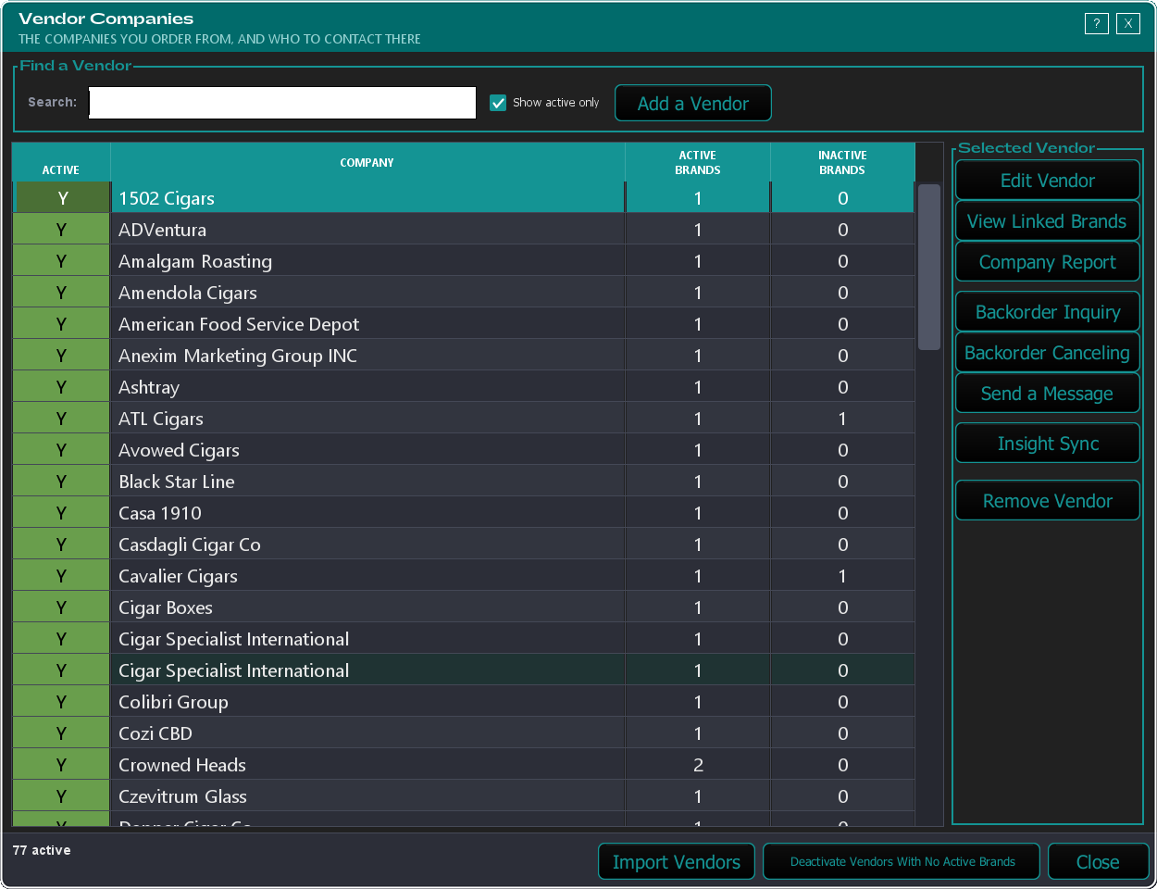Click inactive brands value for Cavalier Cigars

pyautogui.click(x=842, y=576)
